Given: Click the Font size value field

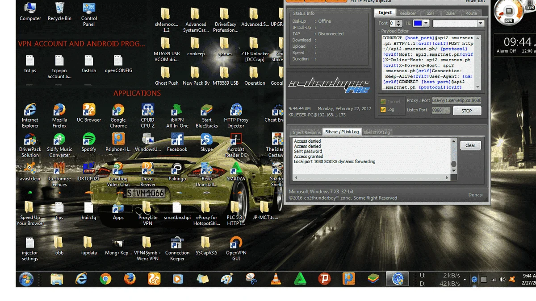Looking at the screenshot, I should [392, 23].
